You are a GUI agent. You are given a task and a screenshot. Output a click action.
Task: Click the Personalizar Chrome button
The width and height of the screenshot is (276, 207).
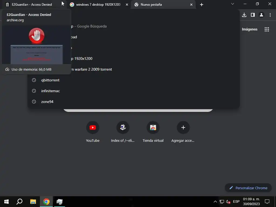pyautogui.click(x=248, y=188)
